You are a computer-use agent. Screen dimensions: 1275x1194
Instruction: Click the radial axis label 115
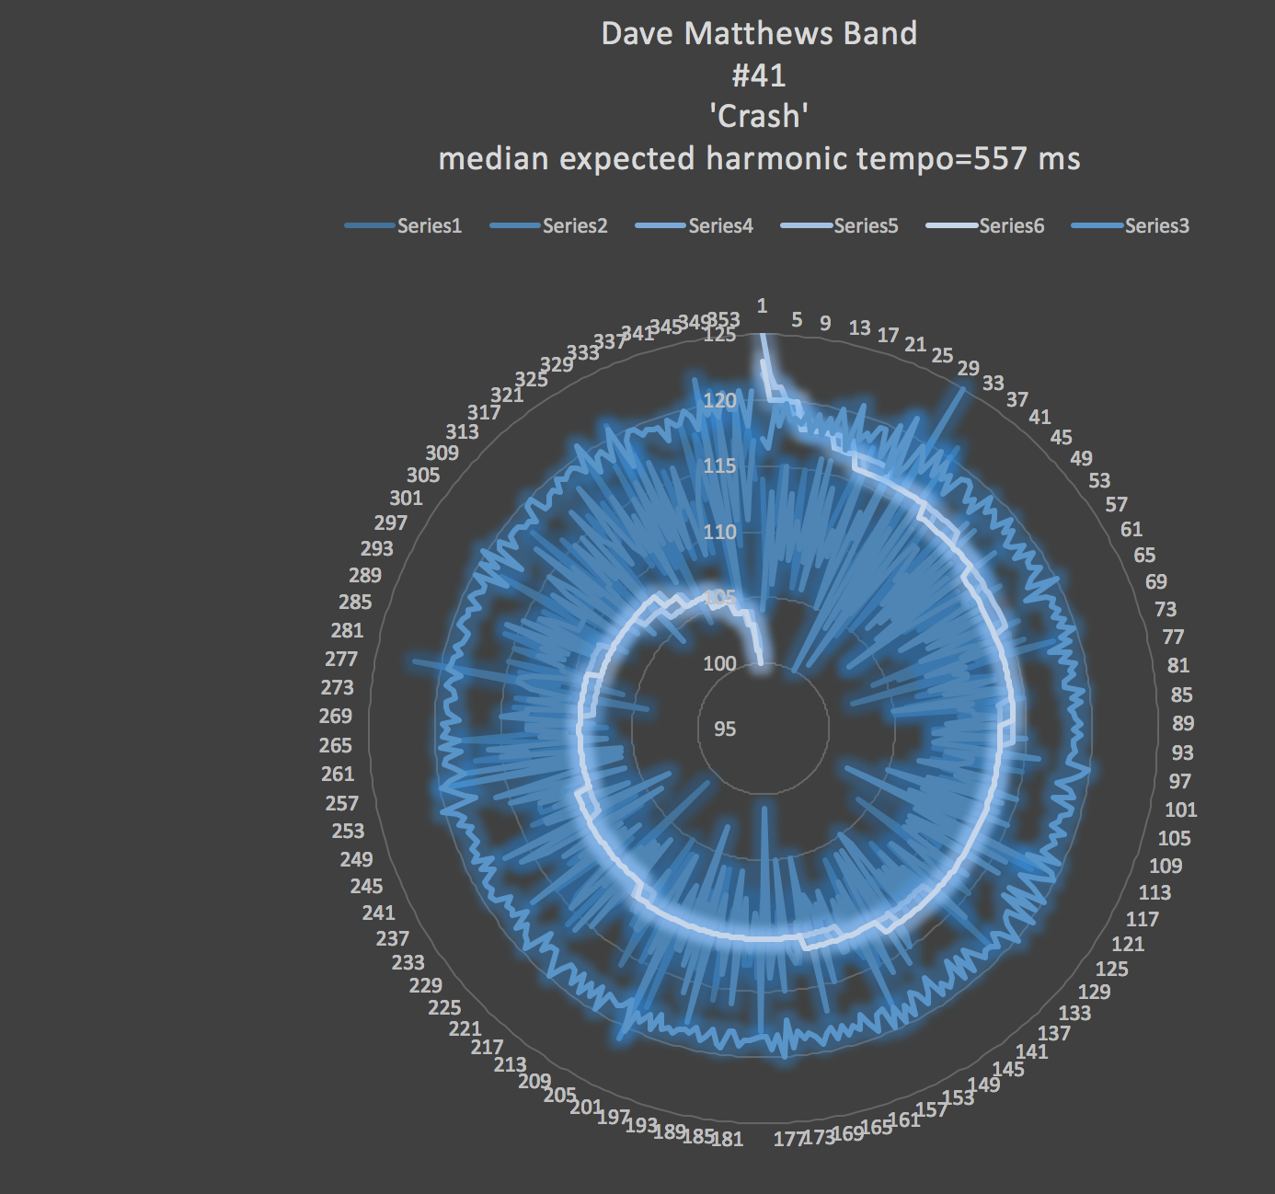click(719, 465)
